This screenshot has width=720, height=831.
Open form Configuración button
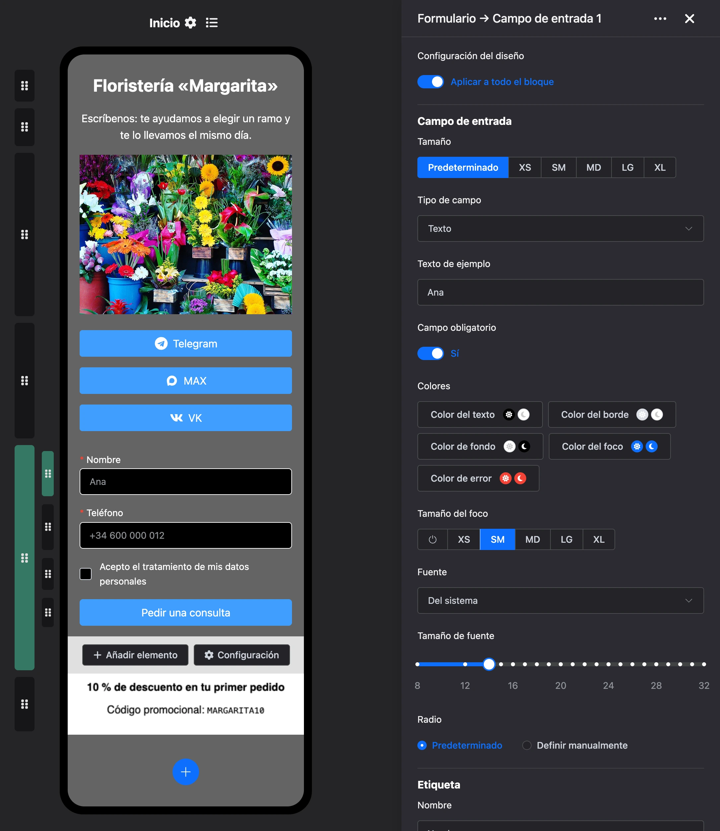tap(242, 655)
